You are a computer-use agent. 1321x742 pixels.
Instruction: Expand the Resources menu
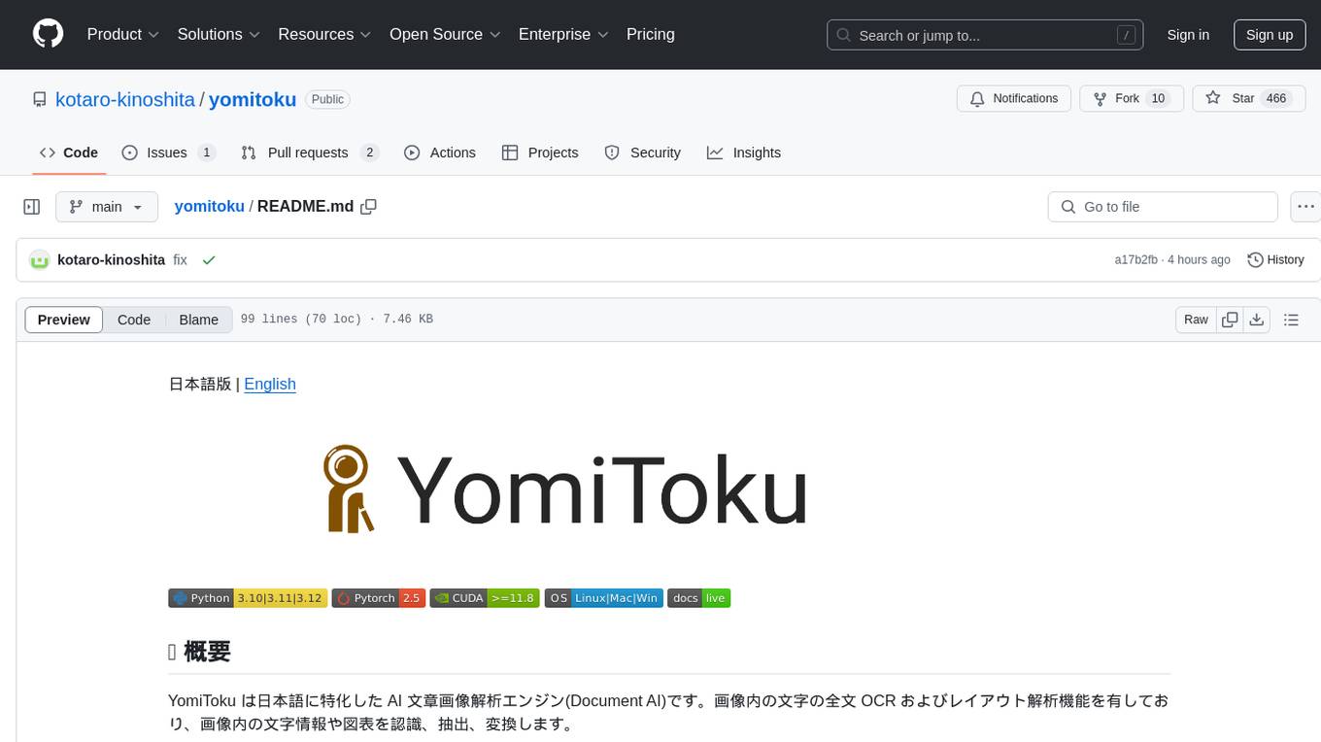(324, 34)
